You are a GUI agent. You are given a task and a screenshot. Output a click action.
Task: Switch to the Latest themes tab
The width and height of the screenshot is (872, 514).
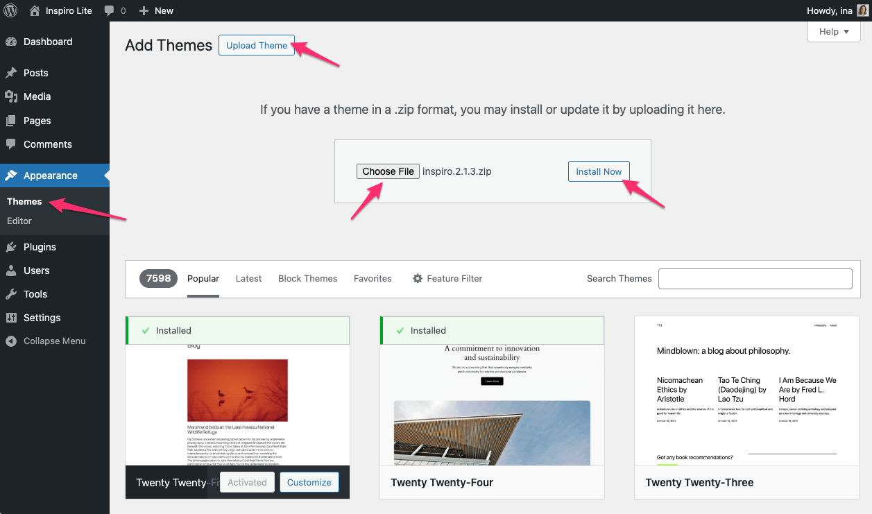(x=248, y=278)
